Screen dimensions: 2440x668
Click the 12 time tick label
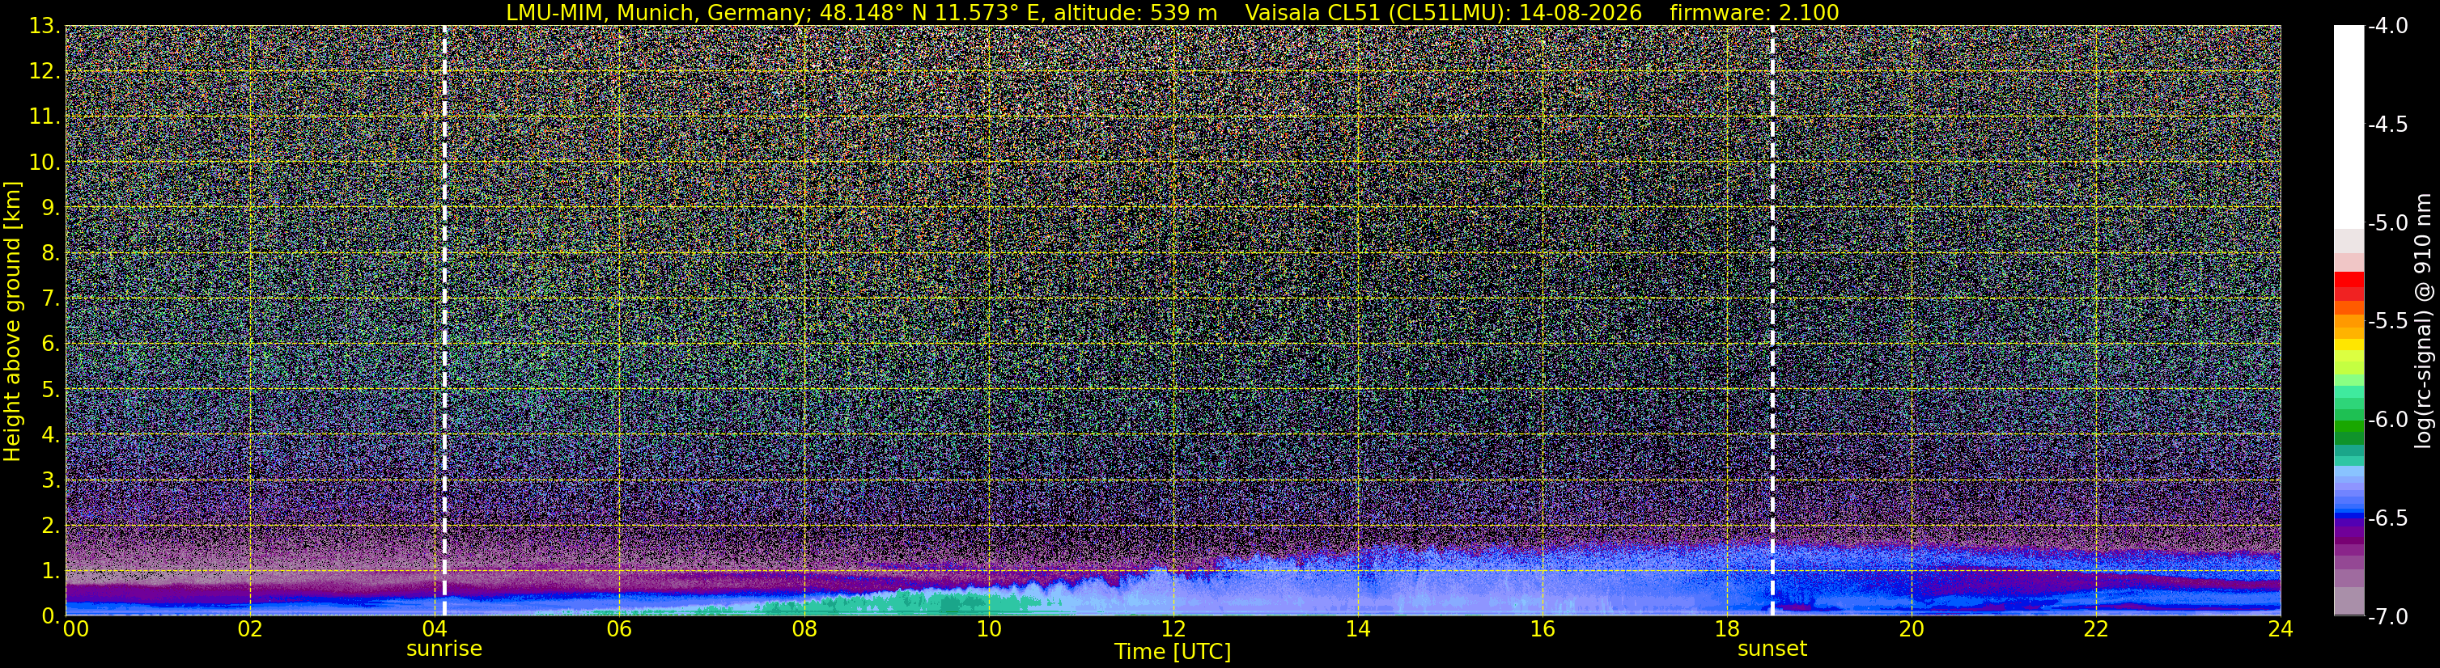click(1173, 629)
